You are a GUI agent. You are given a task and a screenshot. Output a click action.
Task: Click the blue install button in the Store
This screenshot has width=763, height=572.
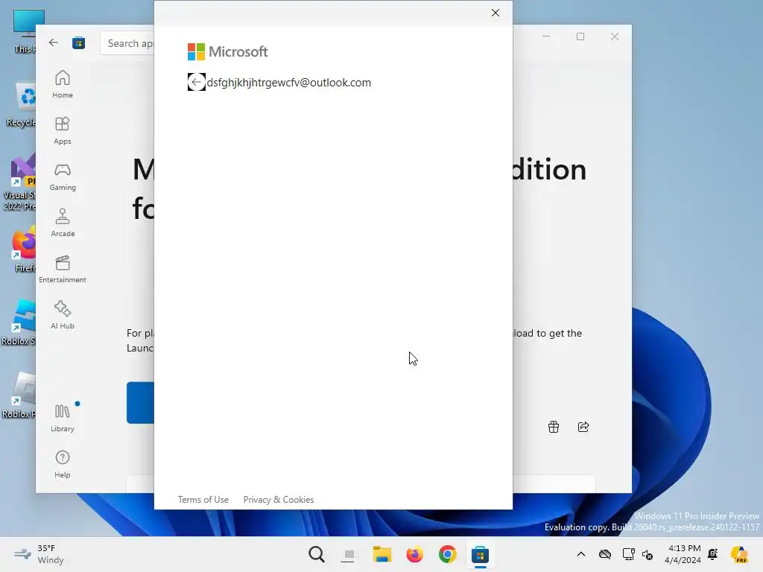point(140,403)
